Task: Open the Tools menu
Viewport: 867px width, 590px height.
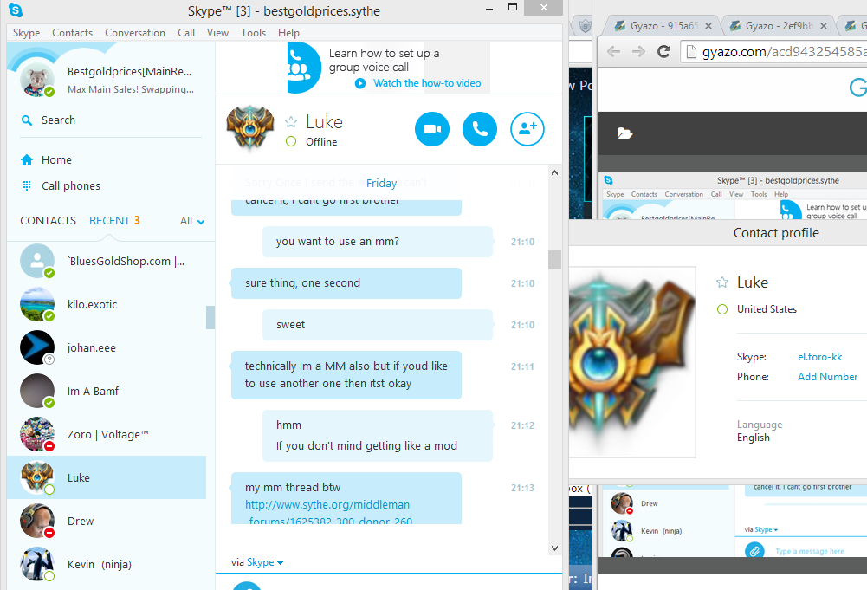Action: click(x=253, y=33)
